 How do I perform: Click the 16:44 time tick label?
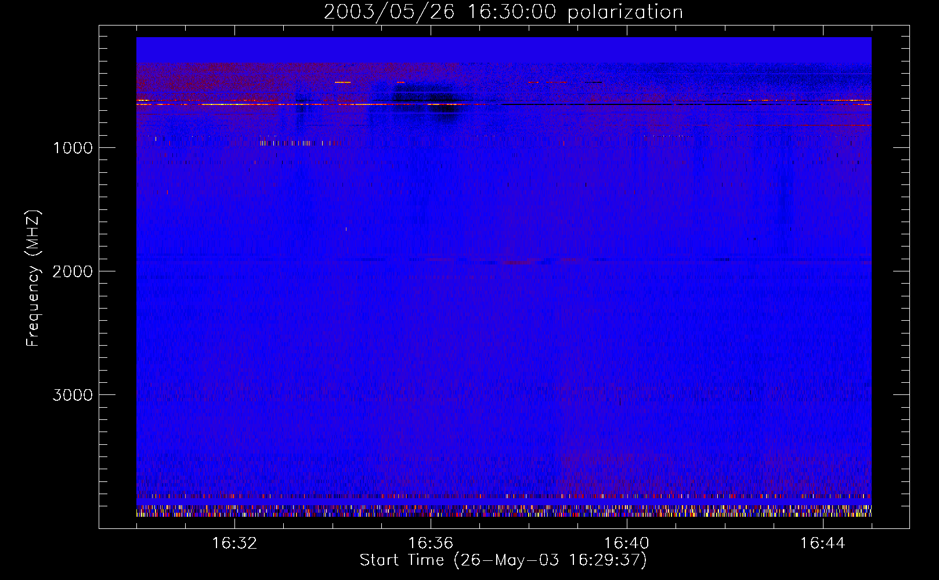pos(823,543)
